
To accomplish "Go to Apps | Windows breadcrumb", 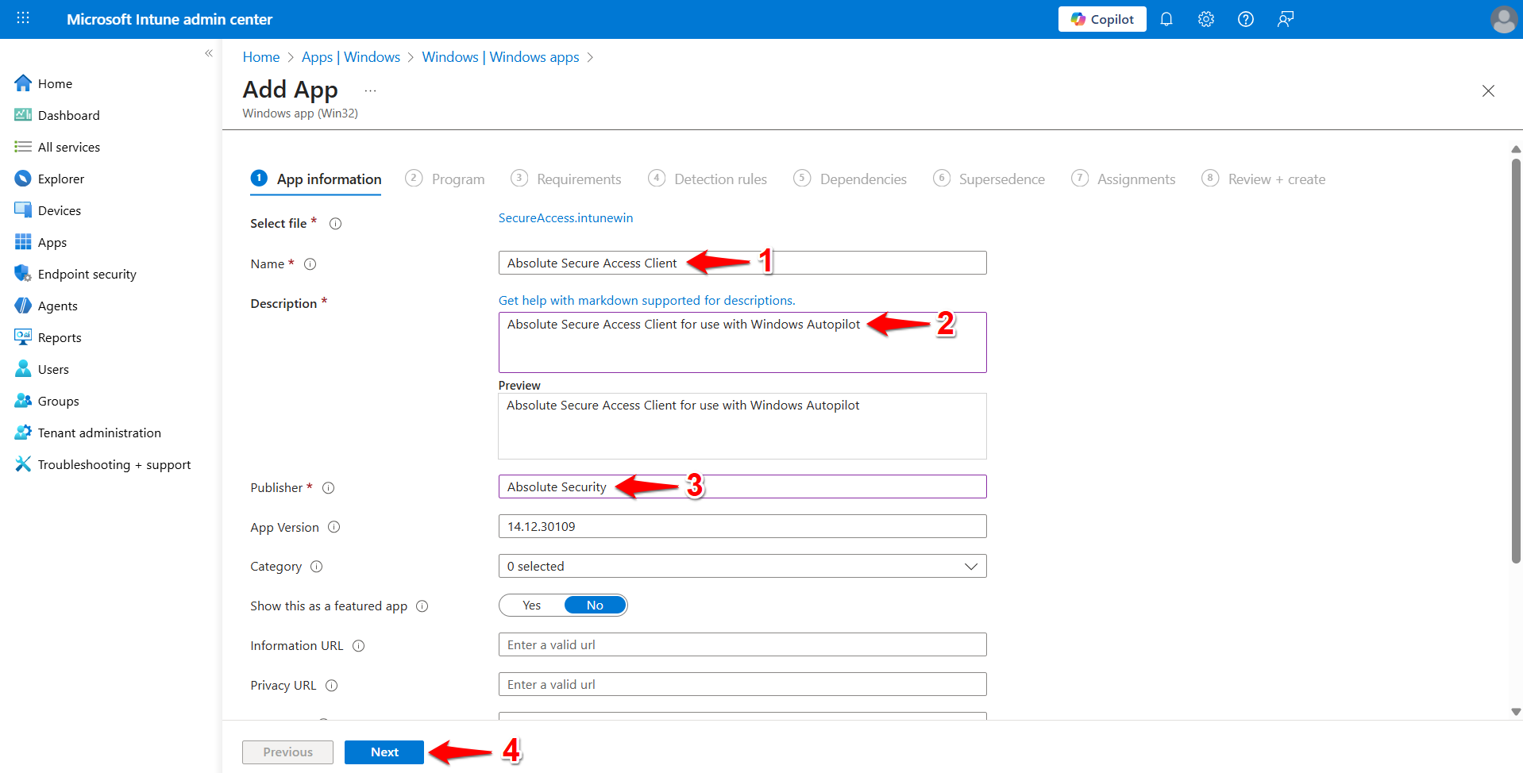I will click(x=351, y=57).
